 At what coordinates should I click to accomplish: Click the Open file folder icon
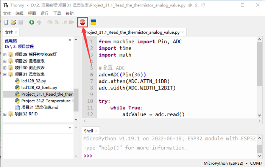[13, 23]
